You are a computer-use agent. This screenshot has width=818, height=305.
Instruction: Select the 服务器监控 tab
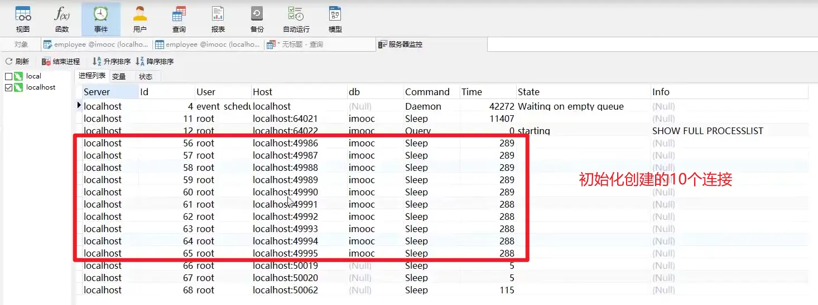tap(431, 45)
